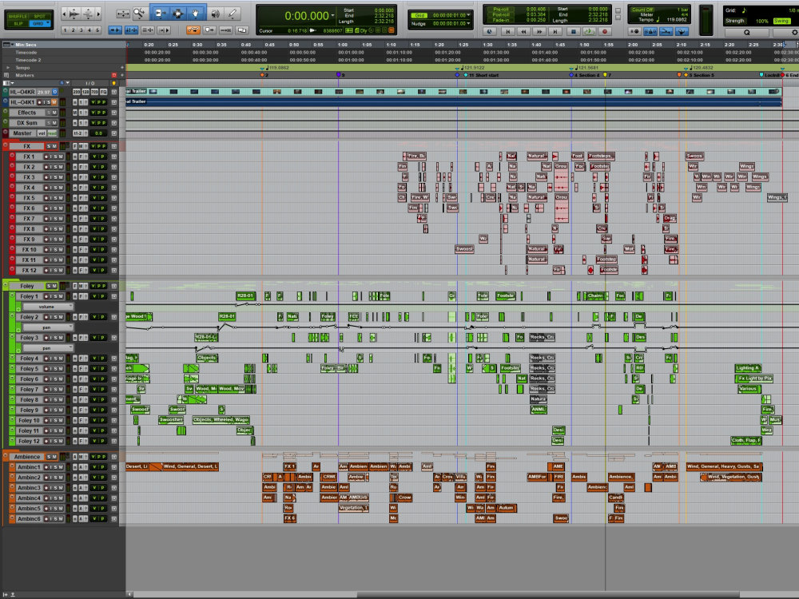This screenshot has width=799, height=599.
Task: Unmute the HL-O4K1 track
Action: 54,102
